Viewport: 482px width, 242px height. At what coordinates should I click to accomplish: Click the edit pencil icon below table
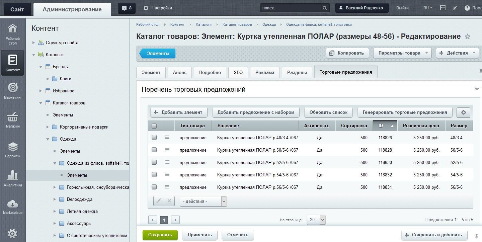pyautogui.click(x=159, y=201)
